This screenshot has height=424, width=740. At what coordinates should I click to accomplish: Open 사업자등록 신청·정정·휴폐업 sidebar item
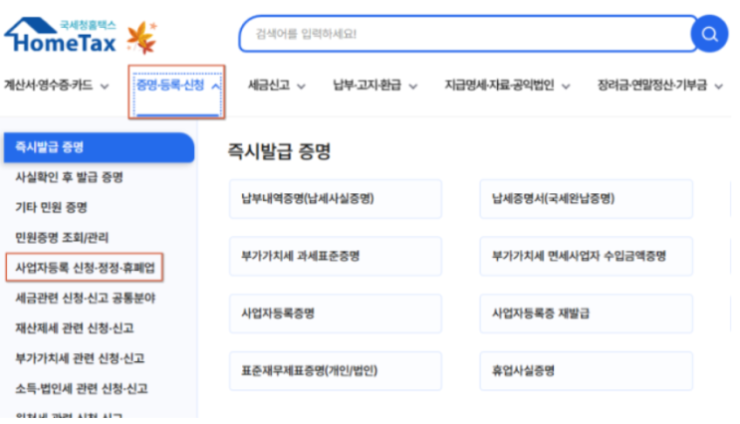[x=85, y=268]
